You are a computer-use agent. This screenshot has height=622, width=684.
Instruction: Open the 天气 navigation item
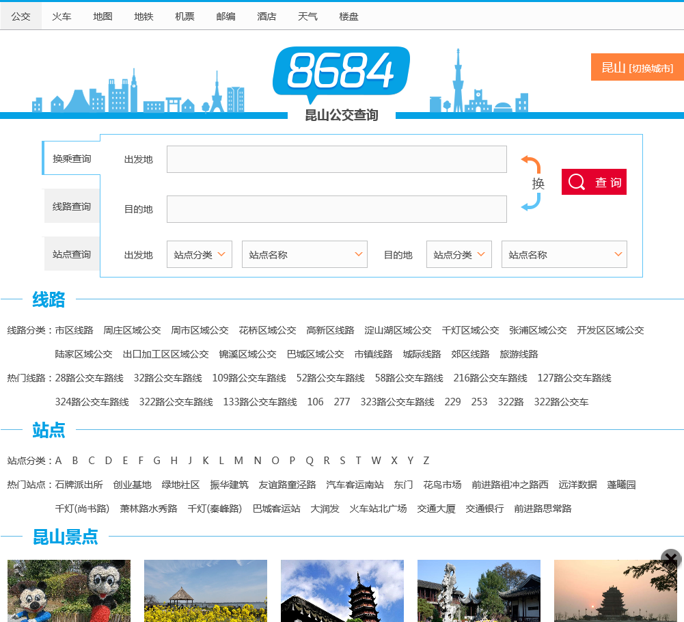point(307,16)
